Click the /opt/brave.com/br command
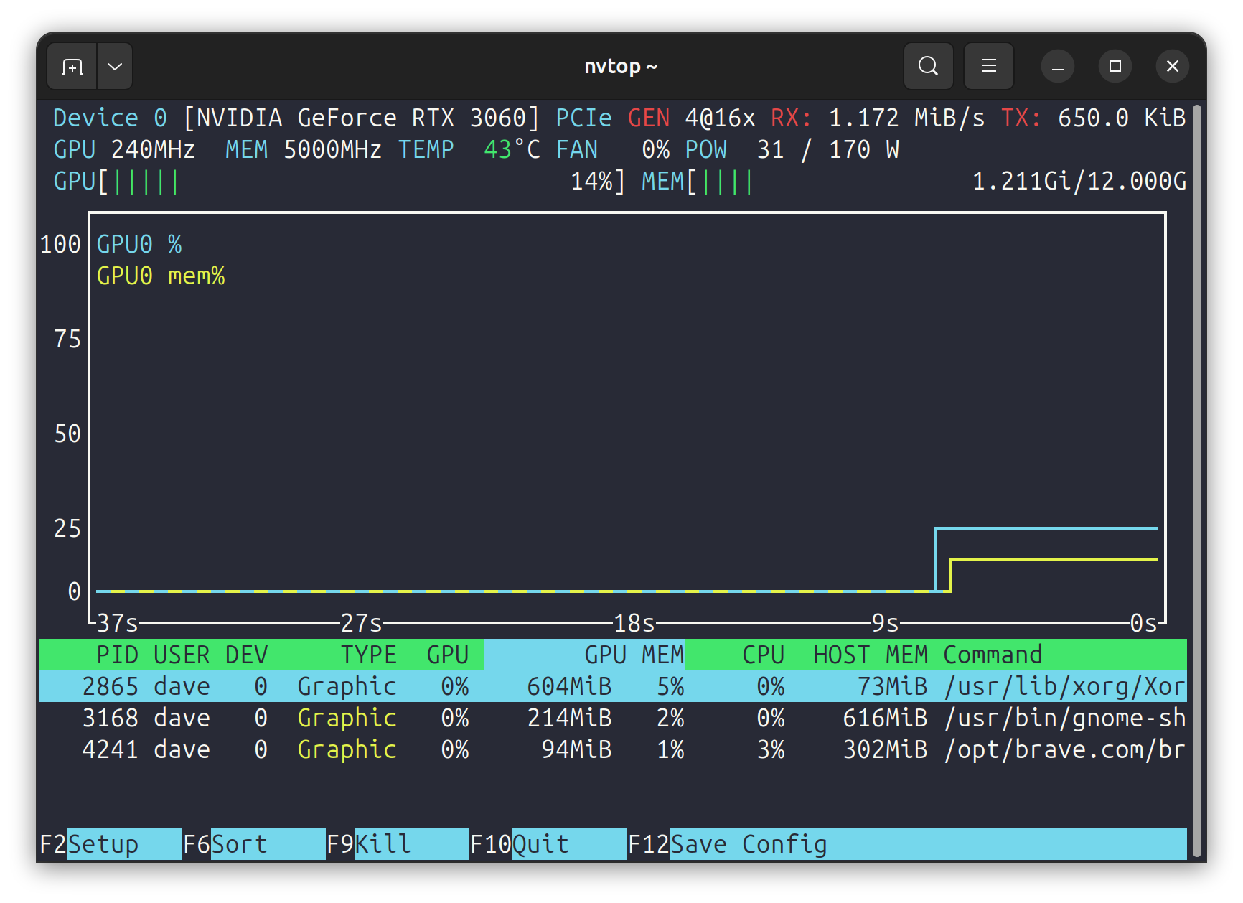Screen dimensions: 1243x903 click(x=1065, y=749)
